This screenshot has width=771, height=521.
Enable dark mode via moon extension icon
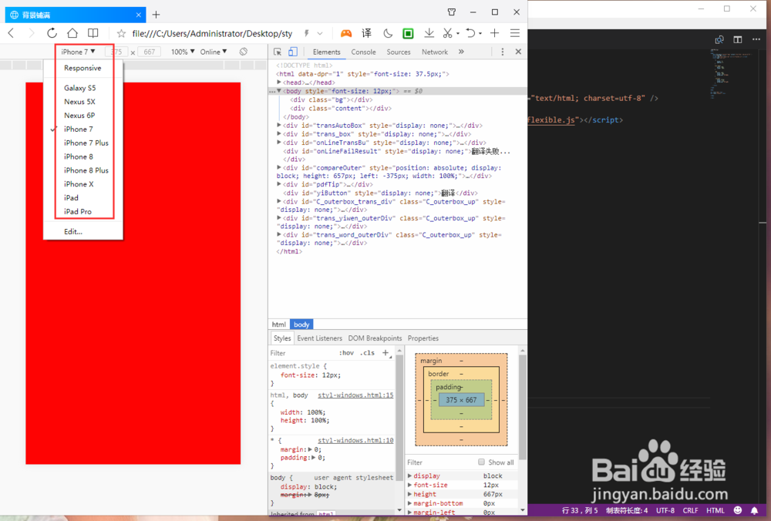387,33
